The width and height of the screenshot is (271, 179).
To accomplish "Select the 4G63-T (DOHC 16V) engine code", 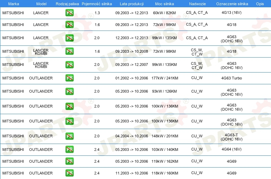I will 231,137.
